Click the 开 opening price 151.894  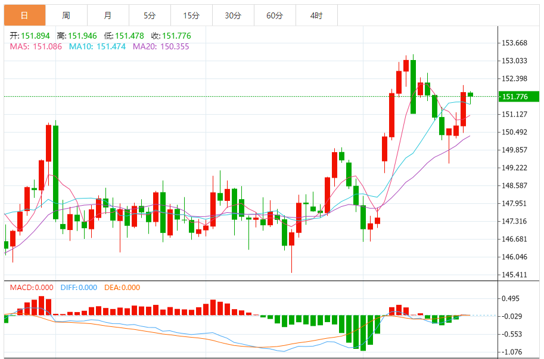(31, 36)
